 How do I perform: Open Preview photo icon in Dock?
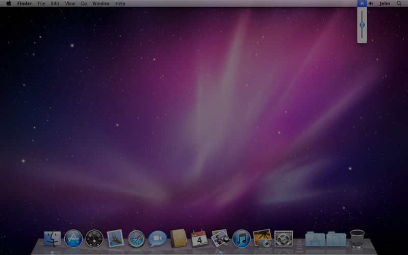220,238
